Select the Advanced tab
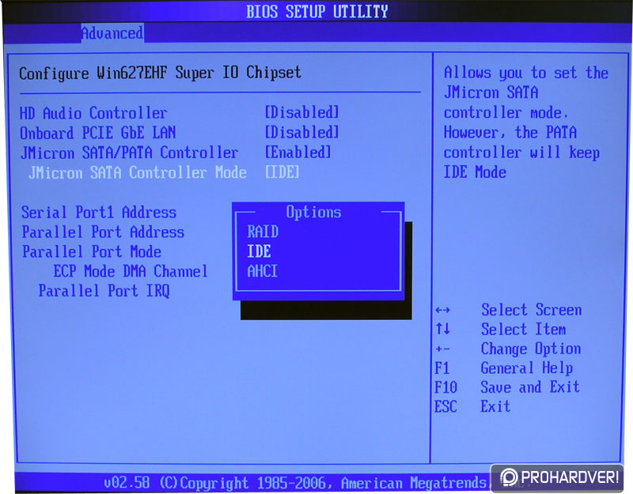The height and width of the screenshot is (494, 633). (x=112, y=33)
